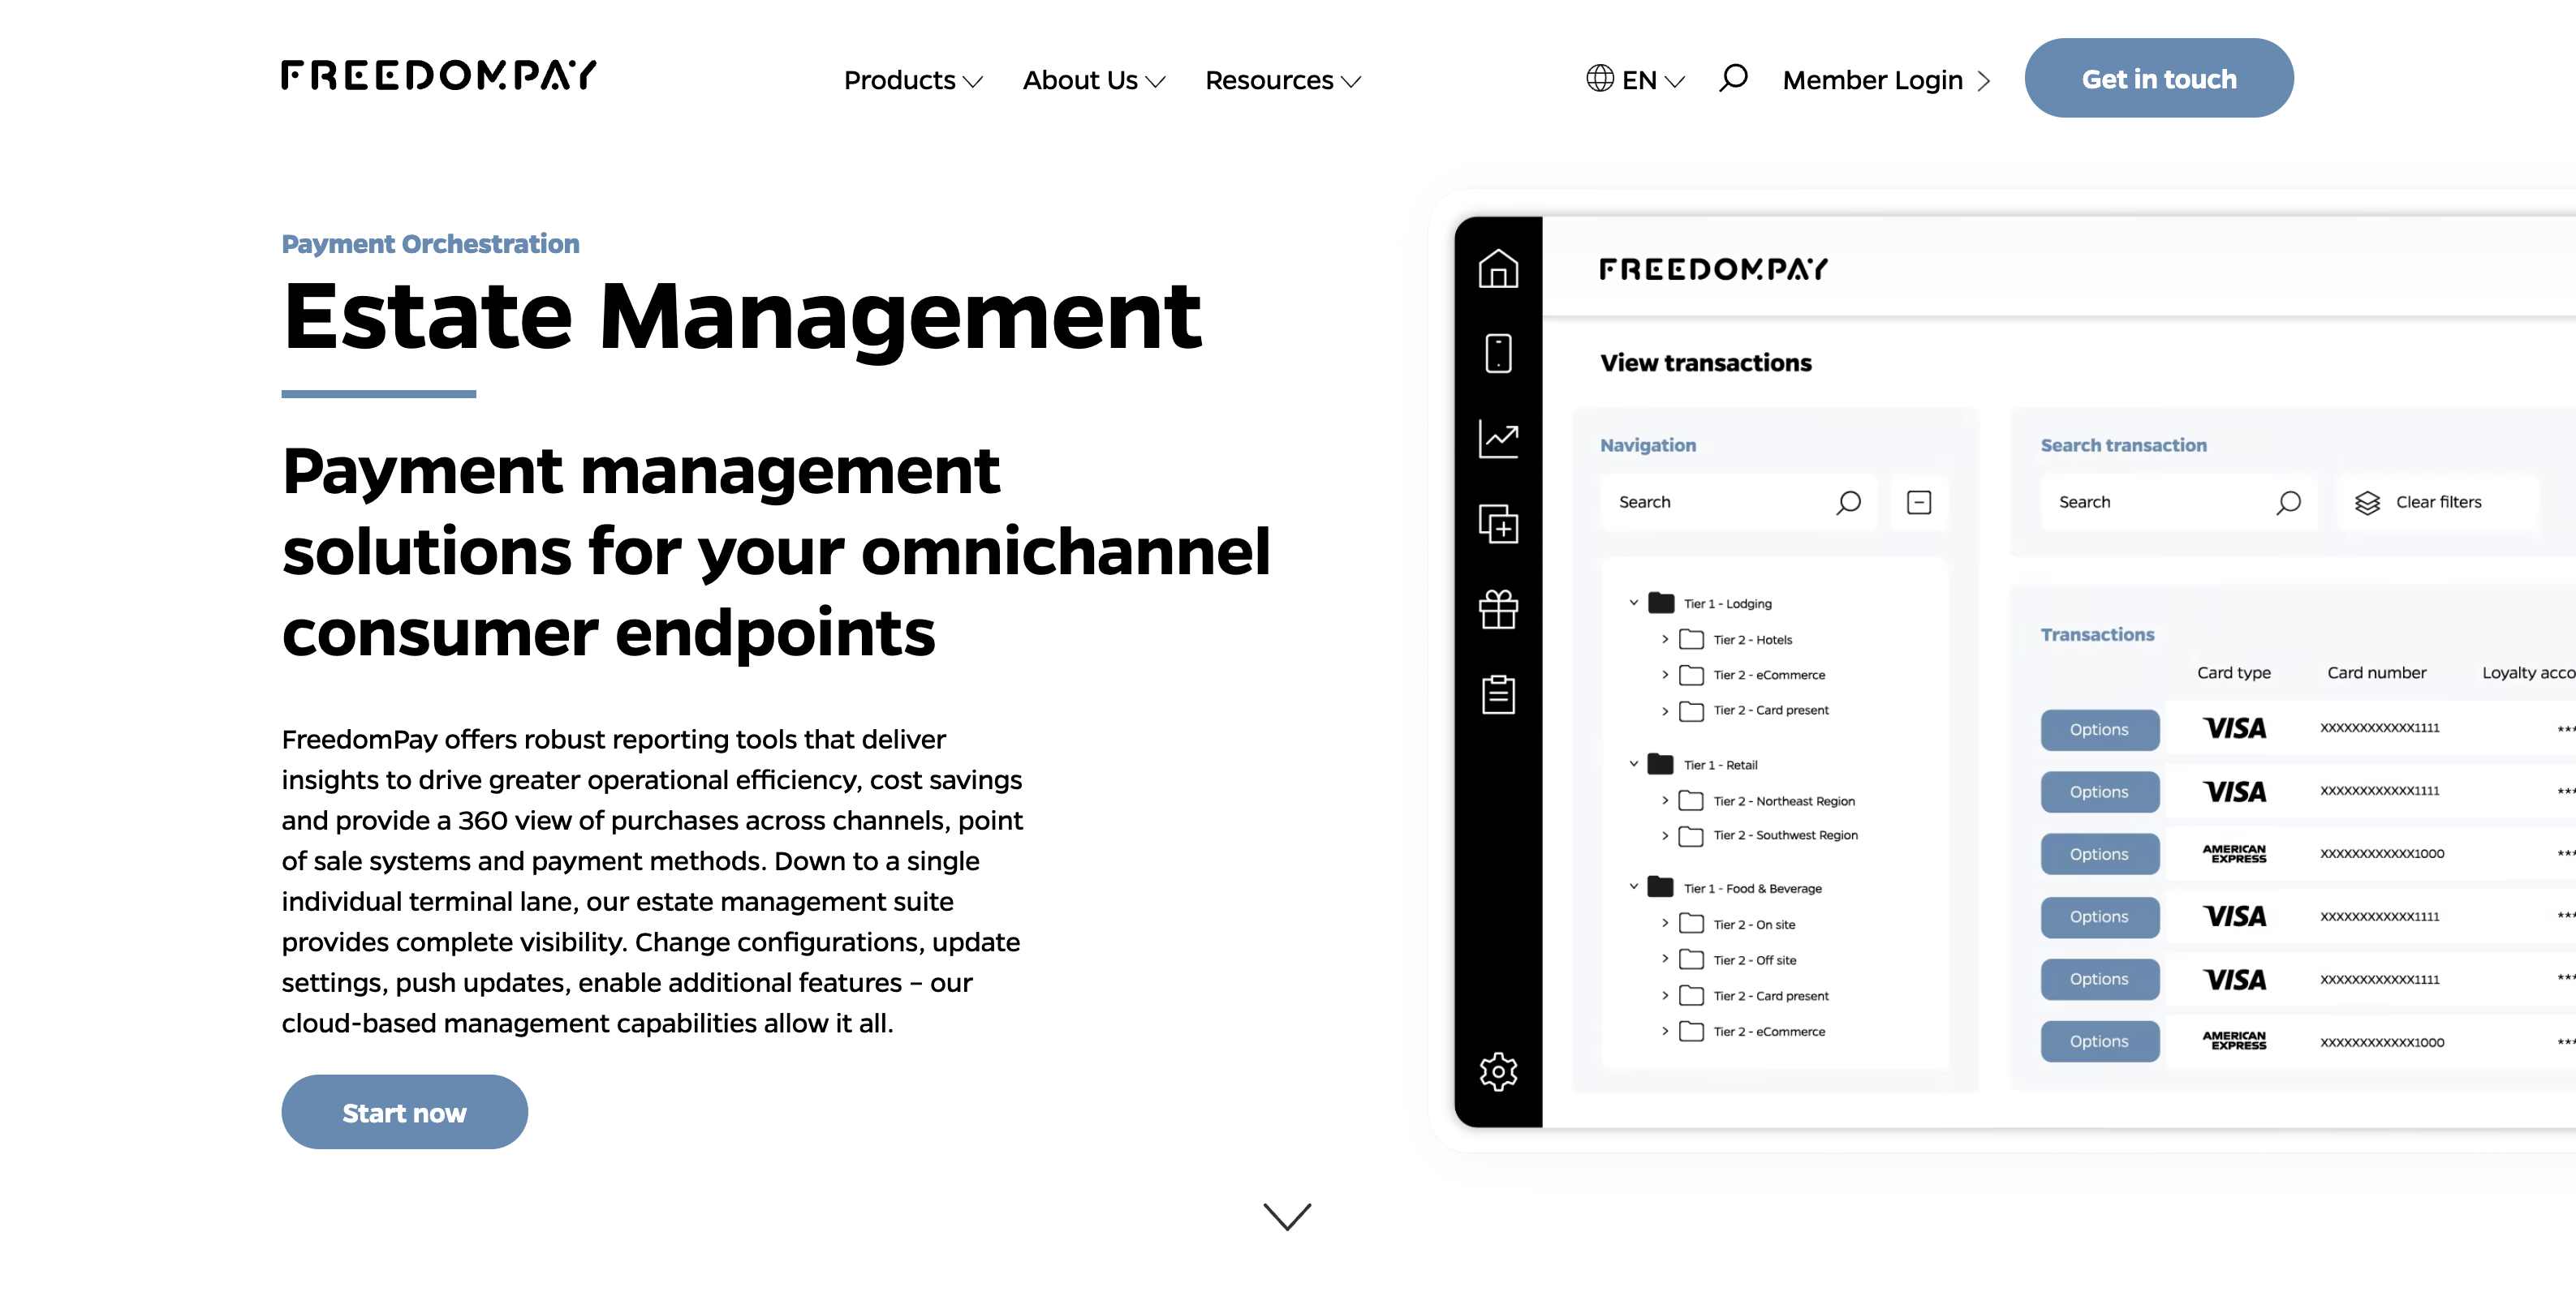The height and width of the screenshot is (1296, 2576).
Task: Click the search icon in navigation panel
Action: tap(1849, 501)
